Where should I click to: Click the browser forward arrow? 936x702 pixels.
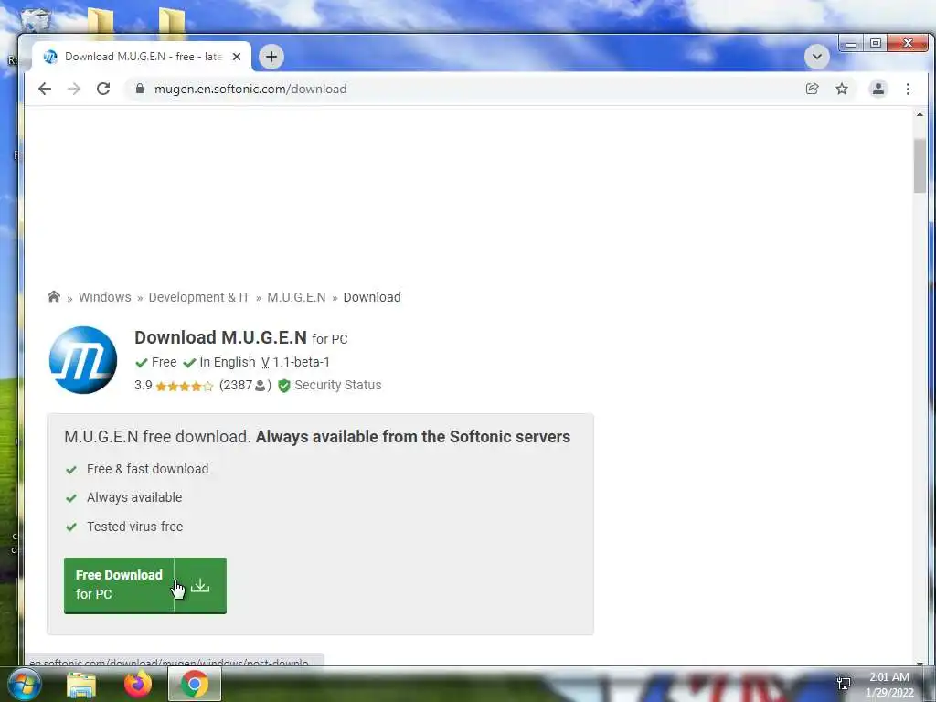click(x=74, y=89)
